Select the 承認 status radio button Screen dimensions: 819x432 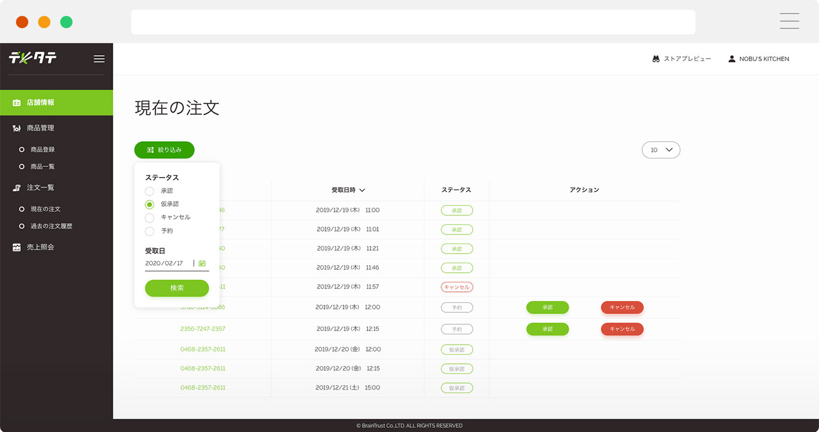coord(149,191)
